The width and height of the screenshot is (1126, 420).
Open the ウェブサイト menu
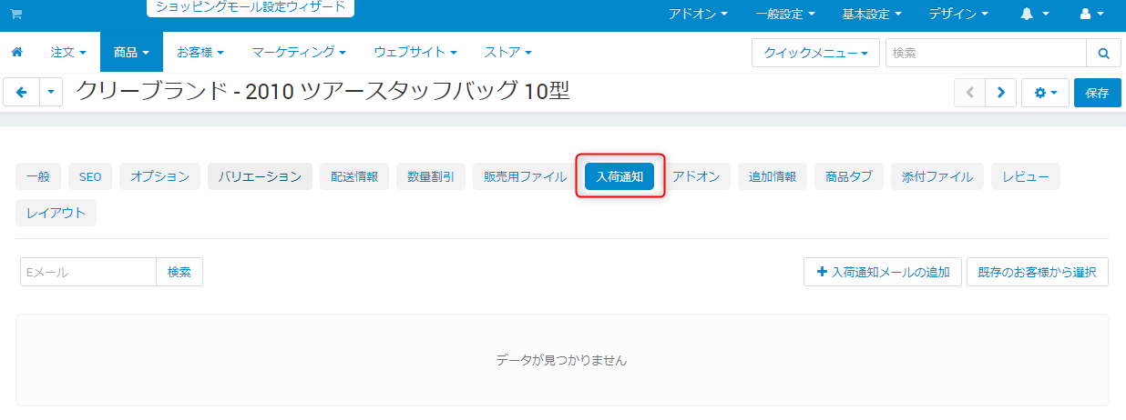tap(415, 53)
